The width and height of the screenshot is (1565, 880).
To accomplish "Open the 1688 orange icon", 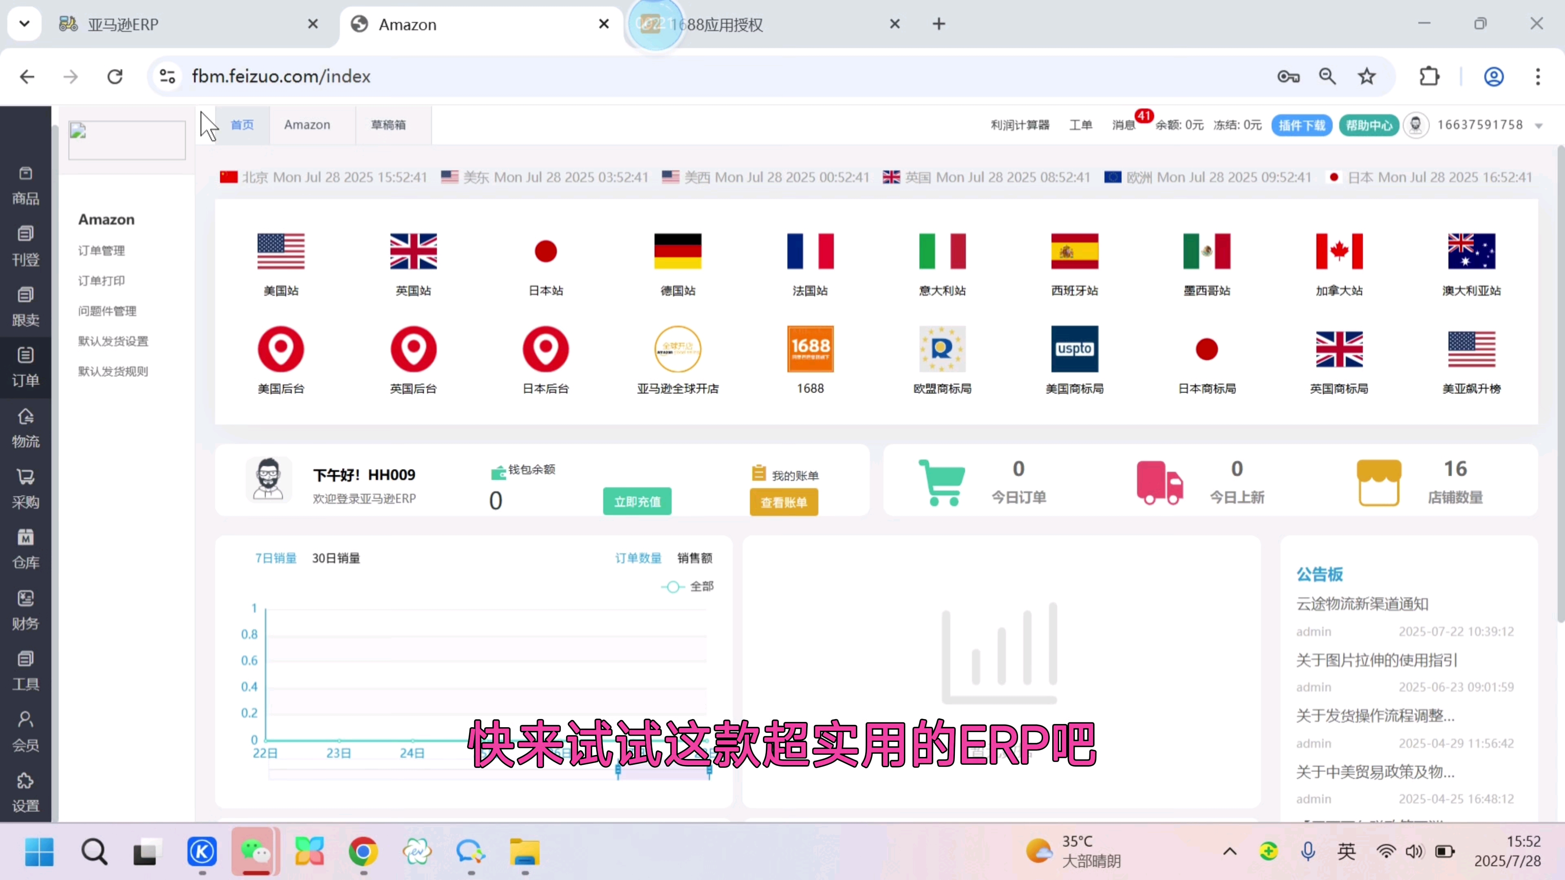I will pyautogui.click(x=811, y=349).
